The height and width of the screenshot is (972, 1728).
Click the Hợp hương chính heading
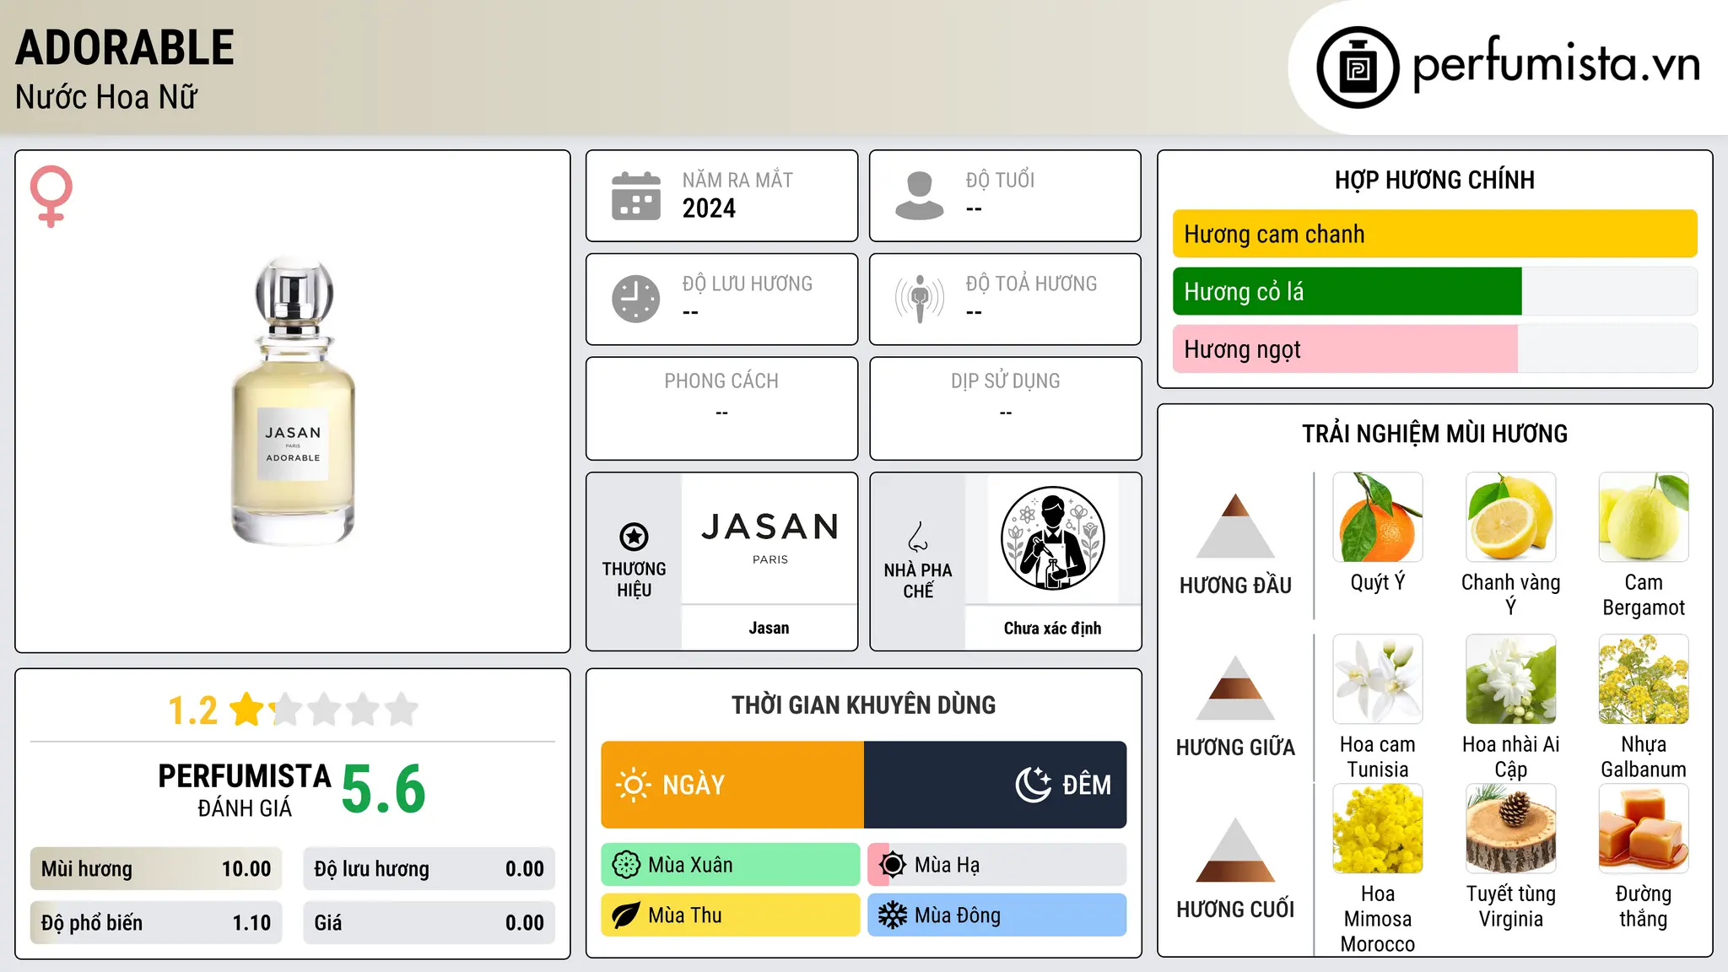1434,180
